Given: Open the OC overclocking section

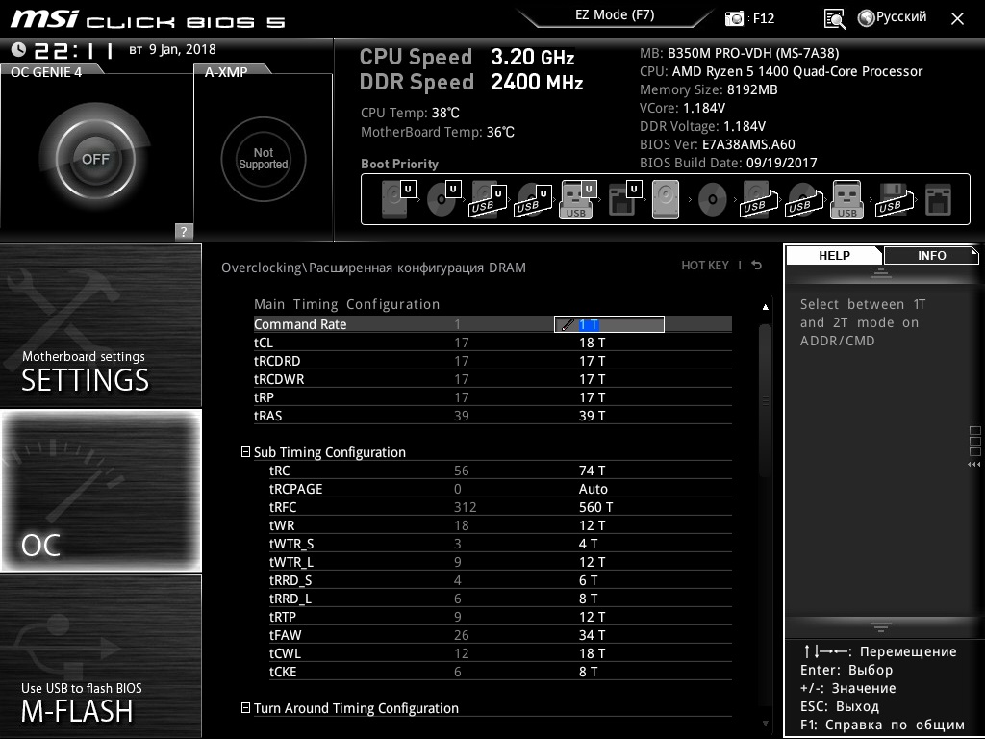Looking at the screenshot, I should (x=100, y=491).
